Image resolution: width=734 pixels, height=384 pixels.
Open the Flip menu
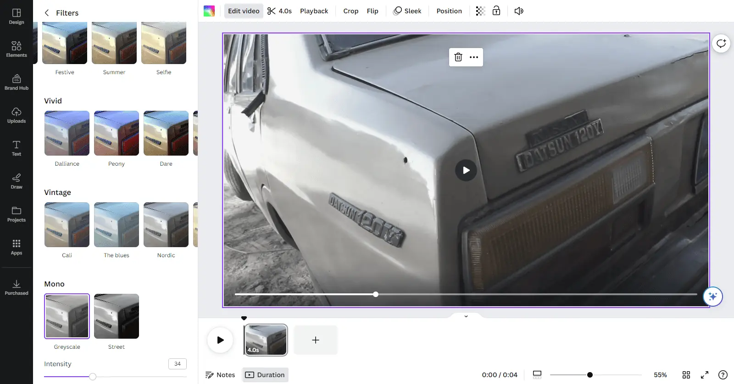[373, 11]
